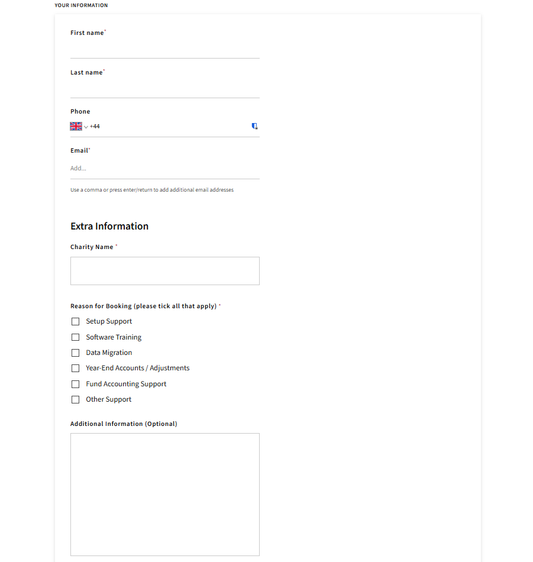Check the Fund Accounting Support box
Viewport: 533px width, 562px height.
(x=75, y=383)
